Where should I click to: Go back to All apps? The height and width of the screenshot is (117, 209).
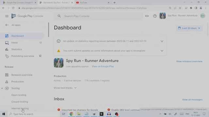(24, 25)
